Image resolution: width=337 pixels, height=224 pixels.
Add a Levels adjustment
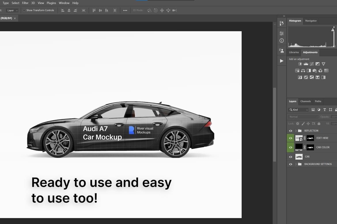[306, 64]
